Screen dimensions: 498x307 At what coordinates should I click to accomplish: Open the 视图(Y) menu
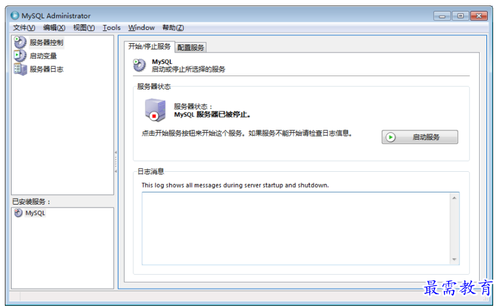[84, 27]
